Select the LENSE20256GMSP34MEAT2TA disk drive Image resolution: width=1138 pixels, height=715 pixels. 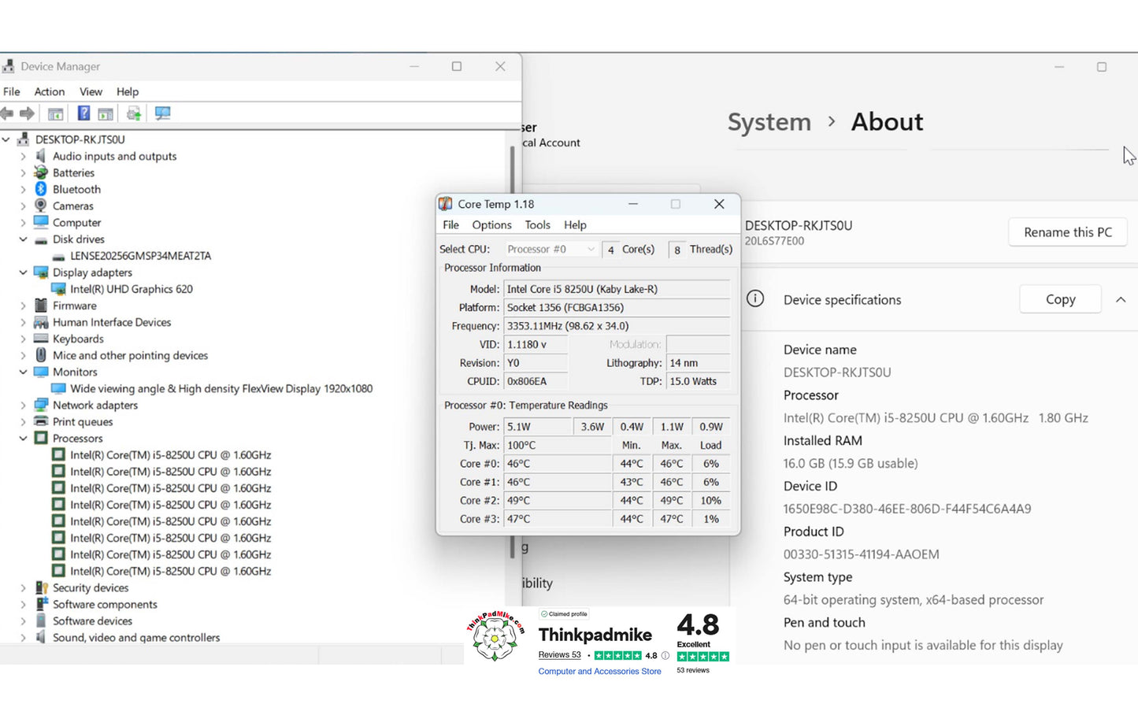pyautogui.click(x=140, y=256)
